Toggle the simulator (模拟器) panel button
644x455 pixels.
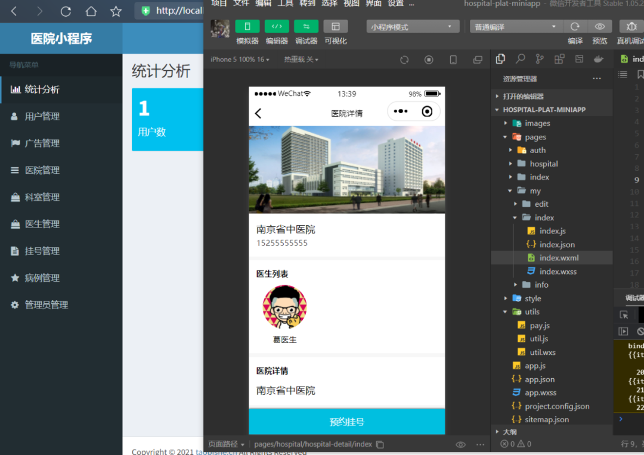[247, 26]
